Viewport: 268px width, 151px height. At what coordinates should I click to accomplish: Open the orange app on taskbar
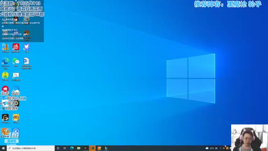click(99, 148)
